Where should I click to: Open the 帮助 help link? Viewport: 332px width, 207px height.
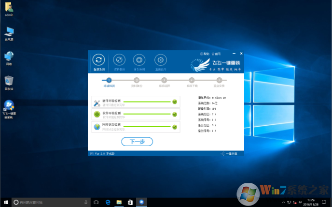204,54
